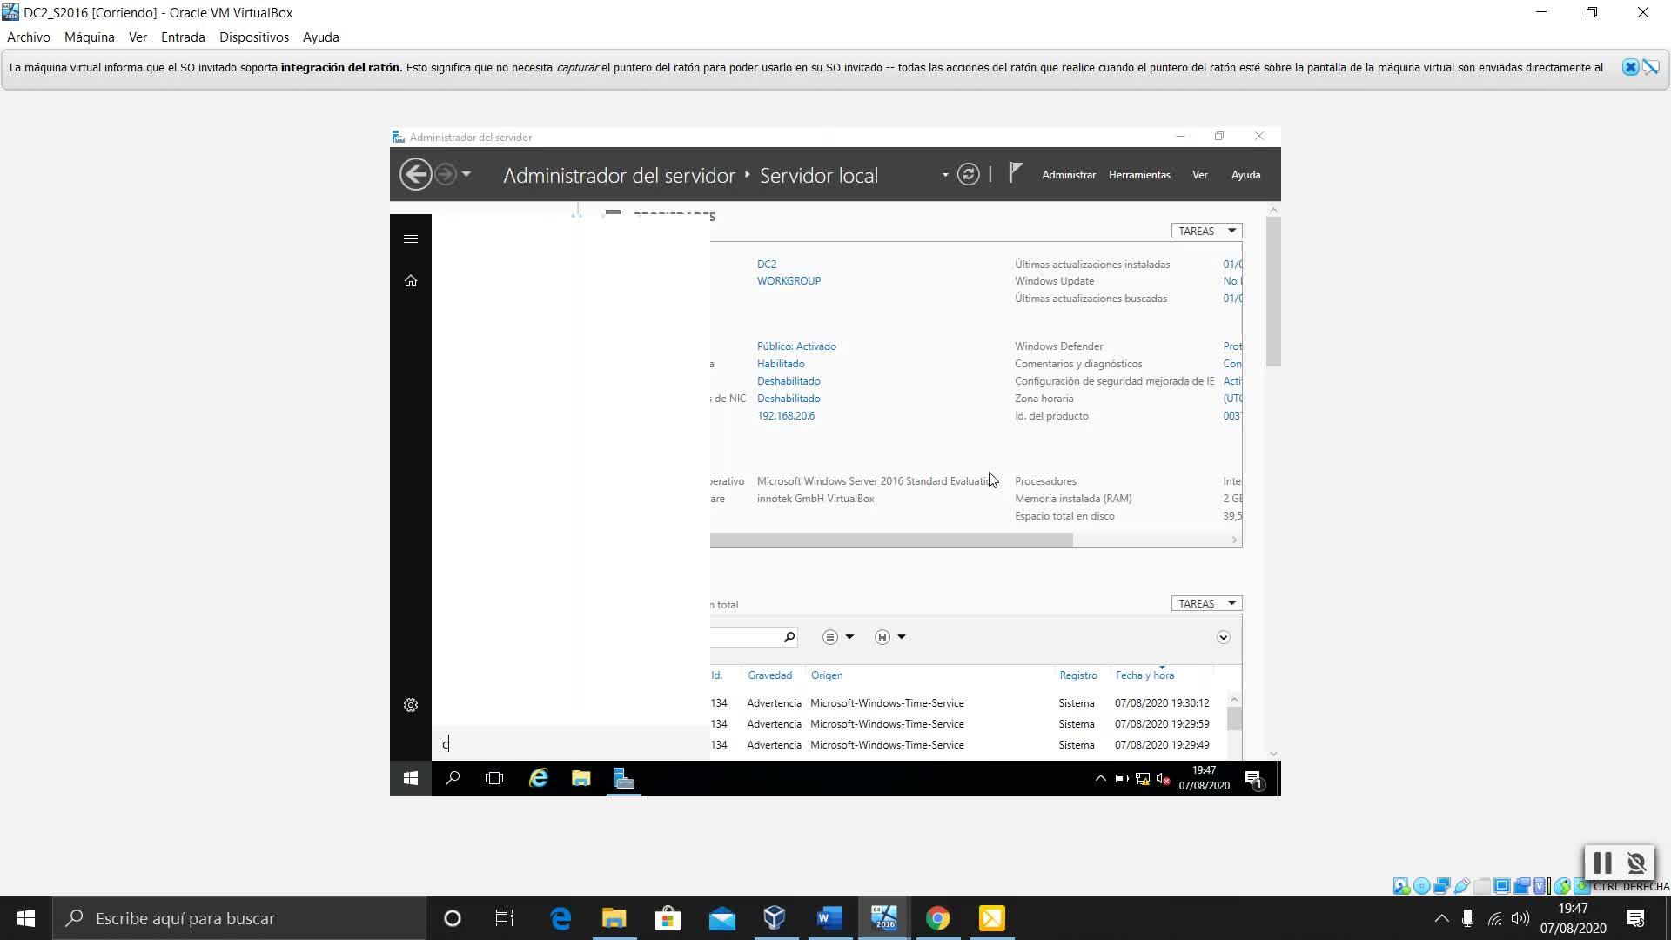Click the guest taskbar search magnifier
Screen dimensions: 1671x940
click(453, 778)
